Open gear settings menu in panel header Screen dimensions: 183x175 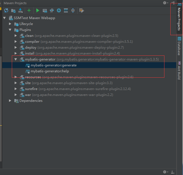click(165, 3)
